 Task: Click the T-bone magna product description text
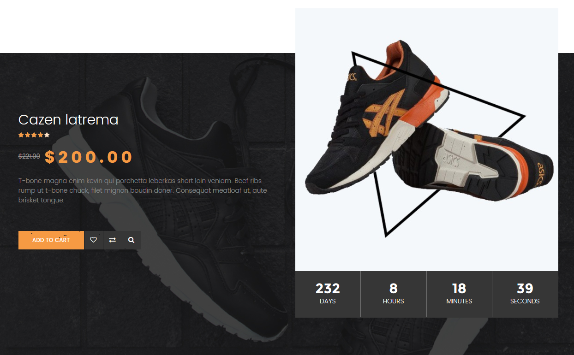tap(143, 190)
